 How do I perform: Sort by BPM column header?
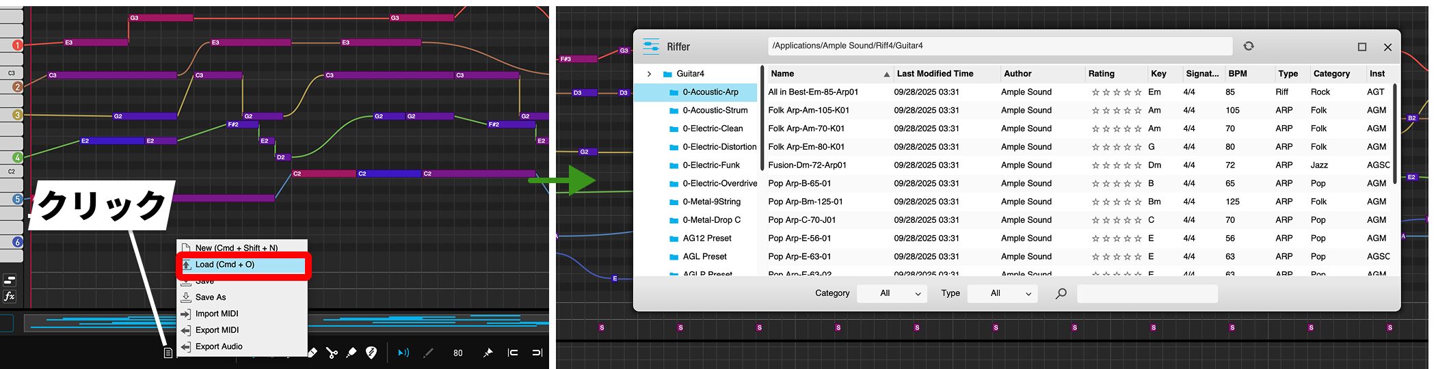pyautogui.click(x=1249, y=74)
